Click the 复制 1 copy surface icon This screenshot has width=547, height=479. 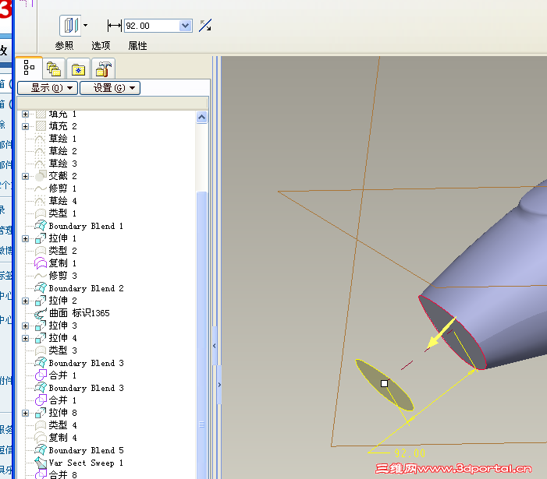click(x=41, y=263)
